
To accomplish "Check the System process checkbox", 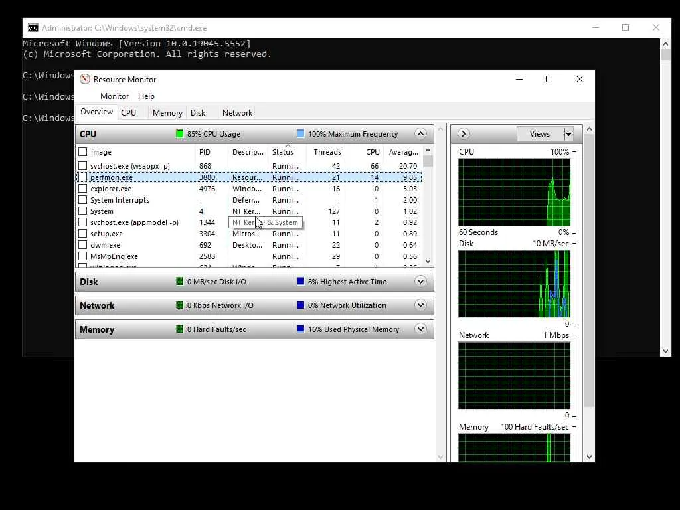I will 82,211.
